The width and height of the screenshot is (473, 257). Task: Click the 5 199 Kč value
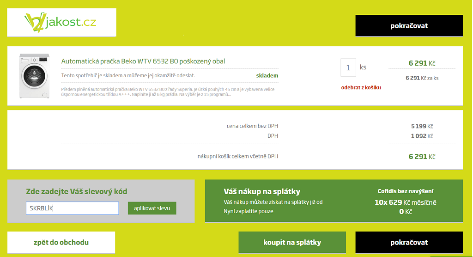422,126
